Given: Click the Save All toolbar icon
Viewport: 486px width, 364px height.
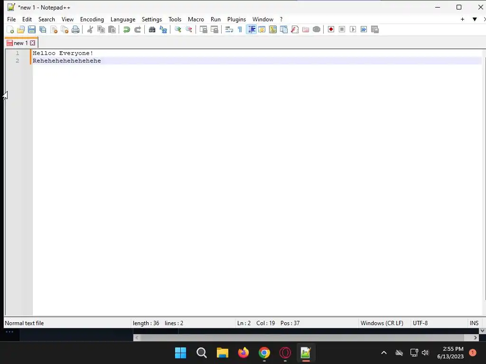Looking at the screenshot, I should (43, 29).
